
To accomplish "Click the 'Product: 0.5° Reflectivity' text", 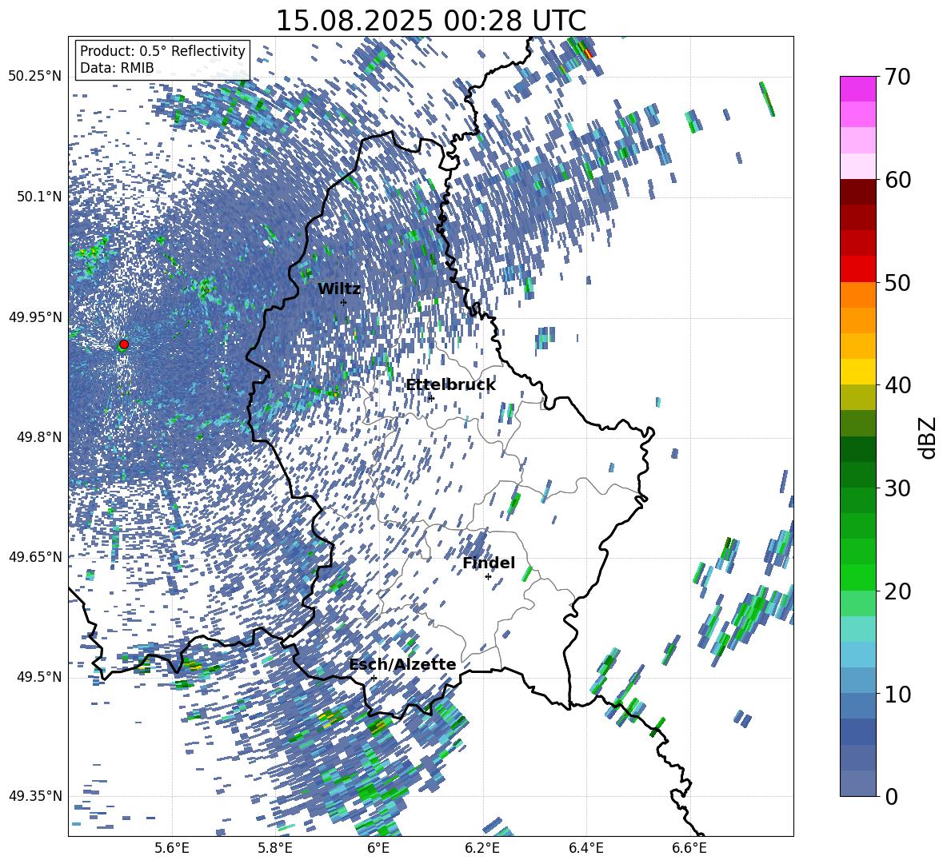I will coord(162,50).
